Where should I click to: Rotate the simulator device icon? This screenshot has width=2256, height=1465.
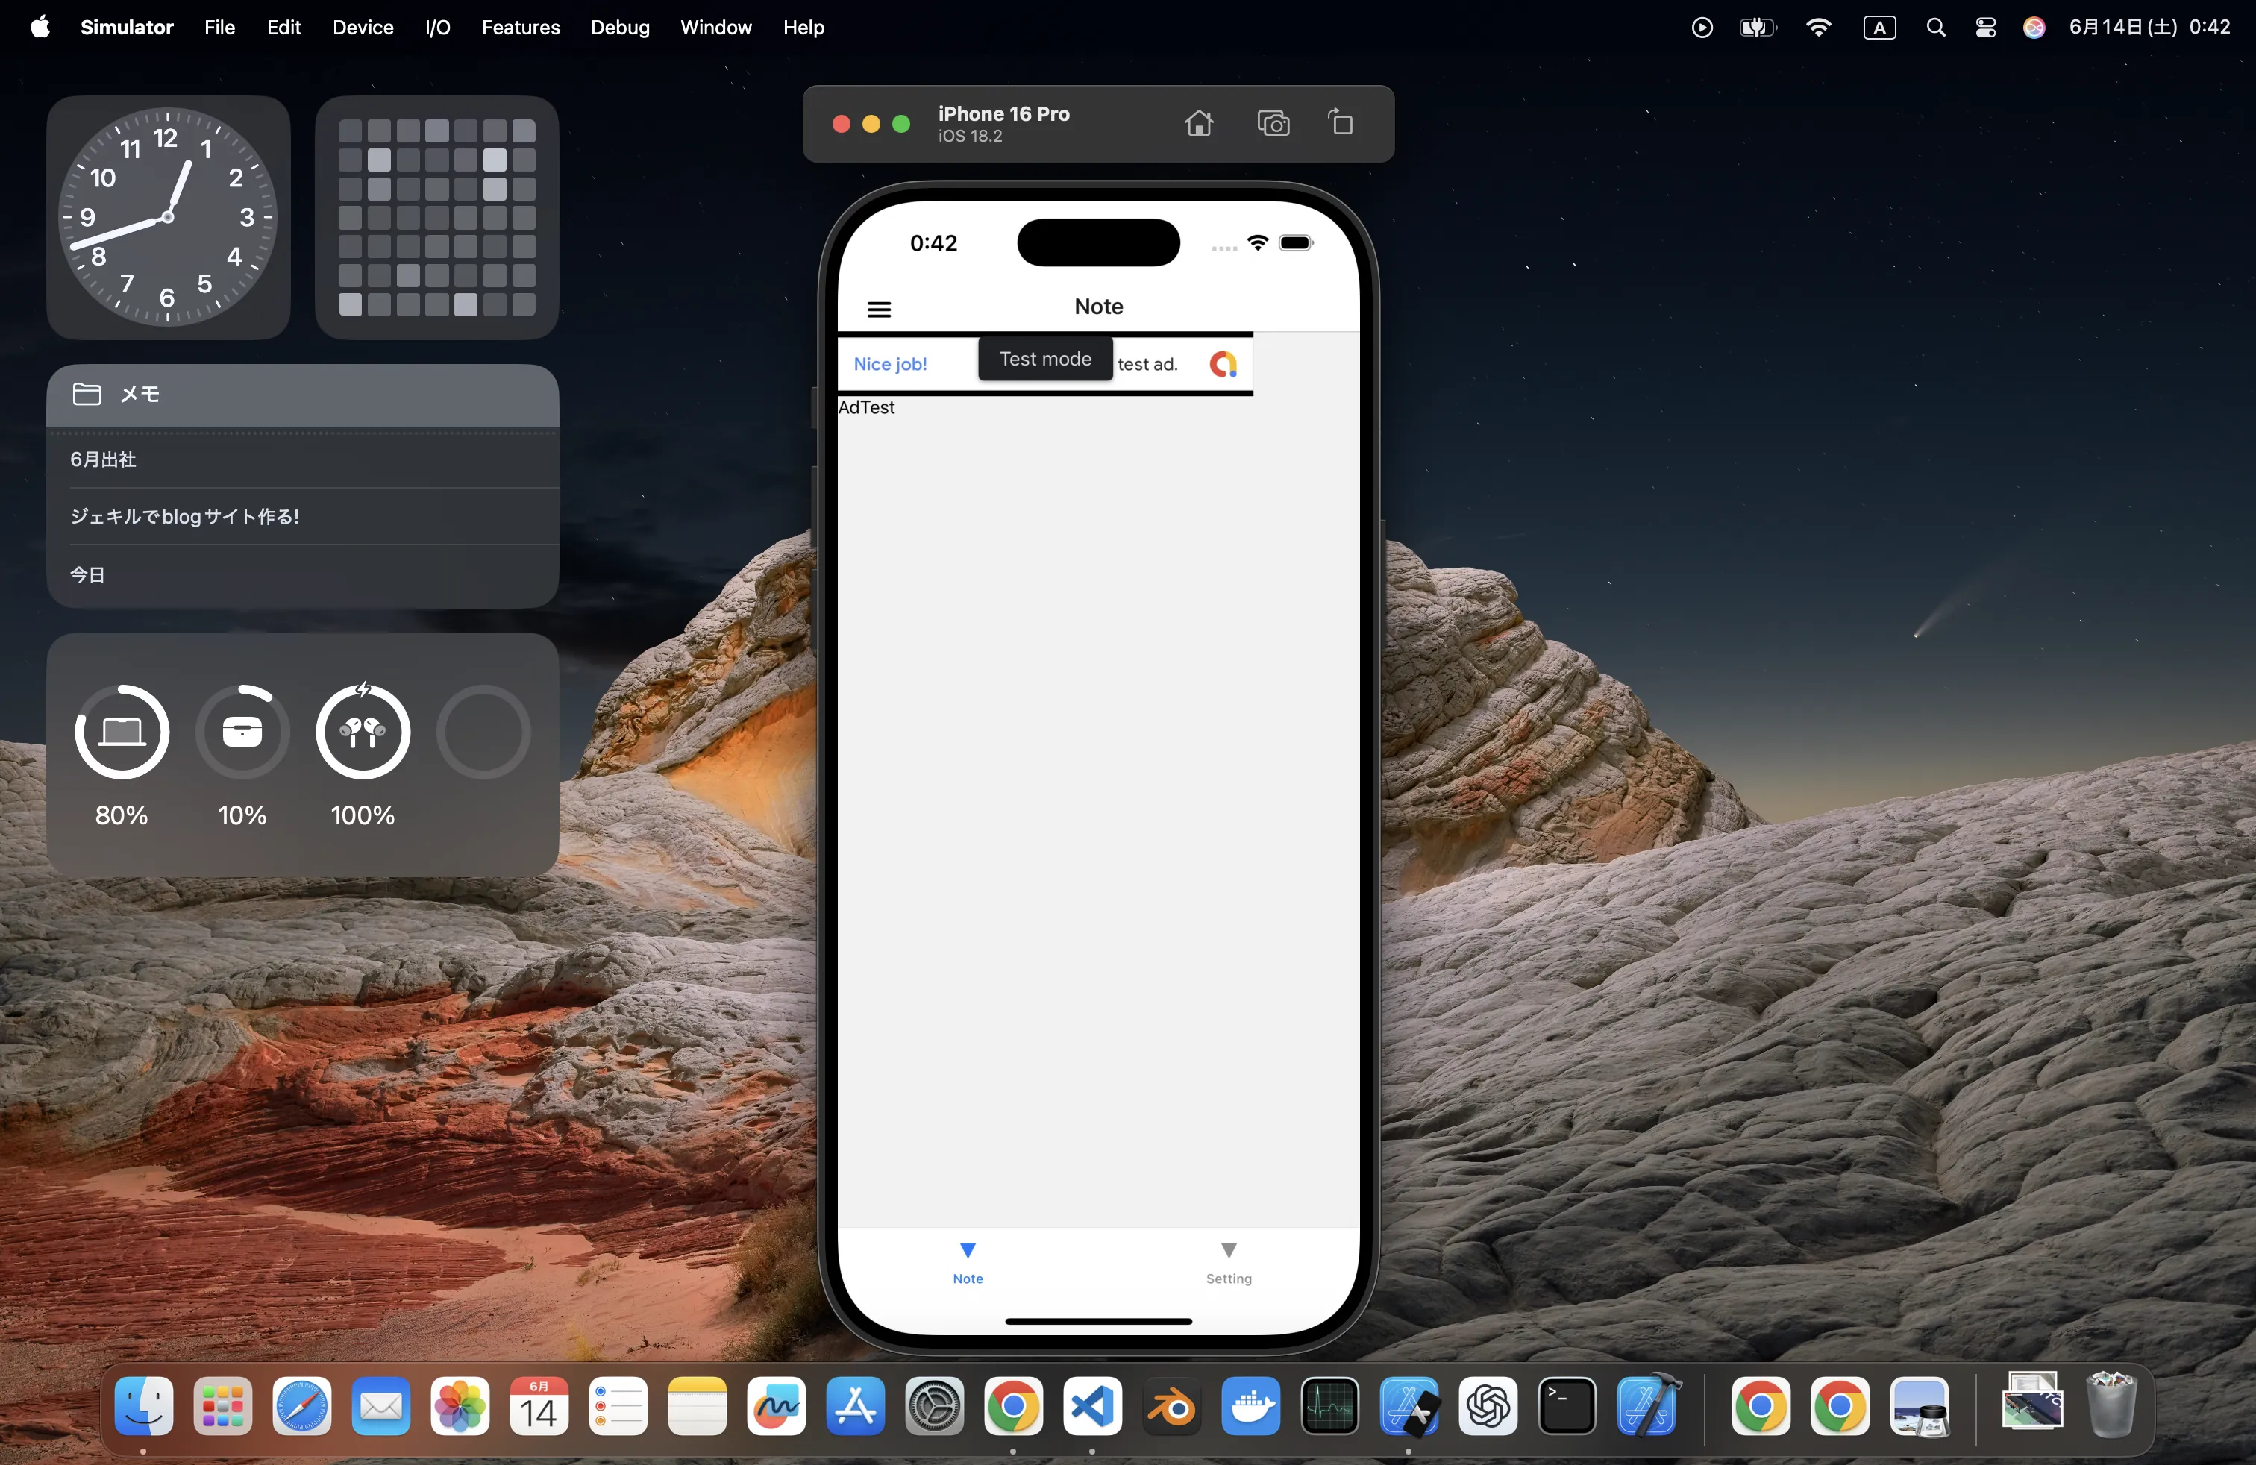pos(1341,123)
